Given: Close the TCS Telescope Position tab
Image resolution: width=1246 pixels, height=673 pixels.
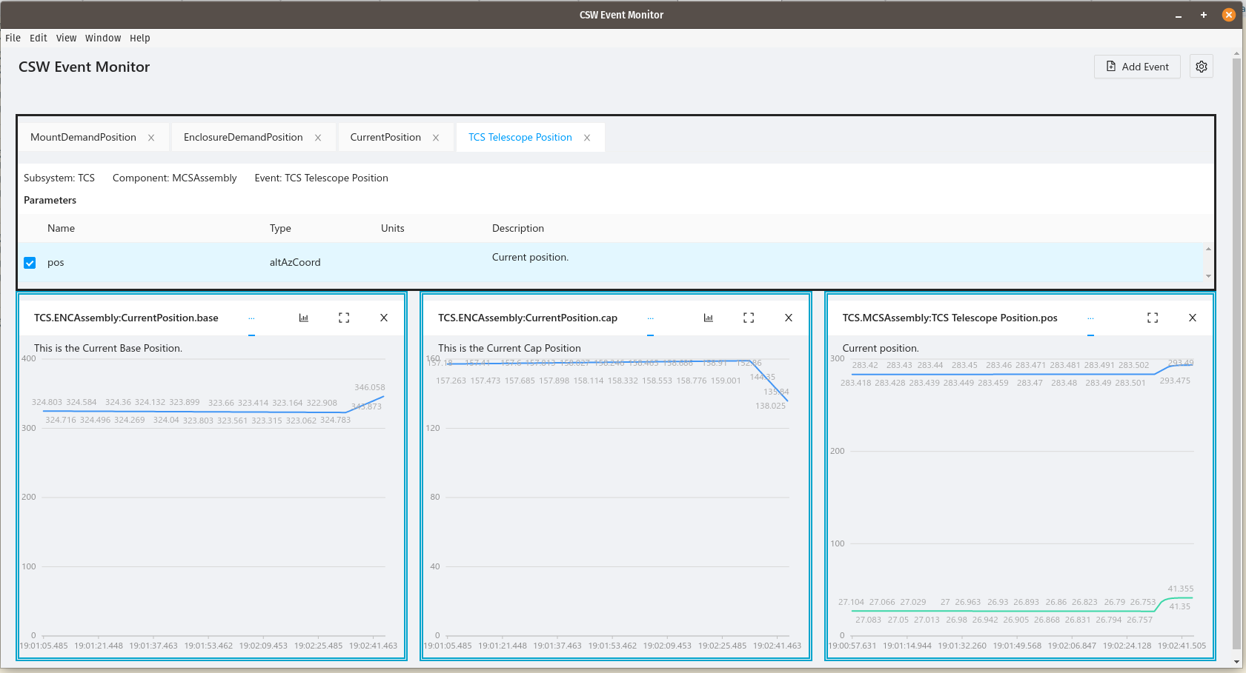Looking at the screenshot, I should (587, 138).
